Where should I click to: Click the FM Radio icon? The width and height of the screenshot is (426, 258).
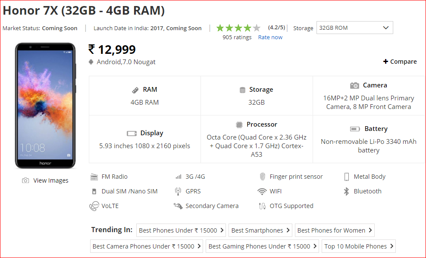tap(94, 177)
